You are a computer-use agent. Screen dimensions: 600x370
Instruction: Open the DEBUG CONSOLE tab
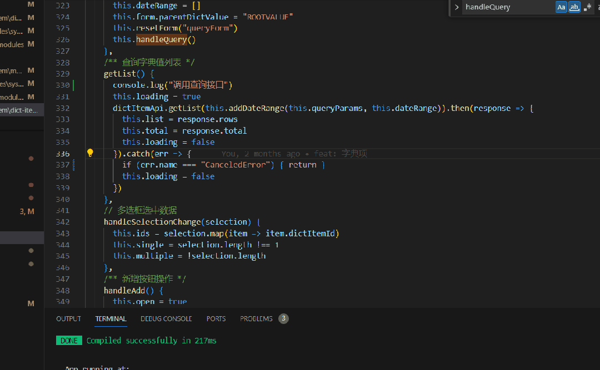click(166, 319)
